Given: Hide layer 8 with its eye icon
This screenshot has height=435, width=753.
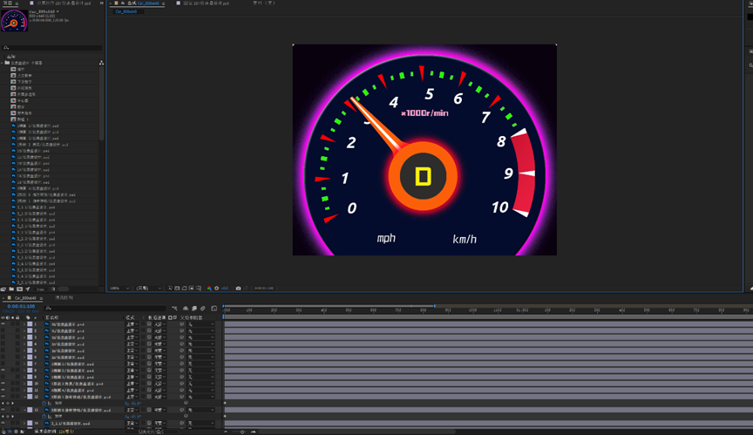Looking at the screenshot, I should 3,370.
